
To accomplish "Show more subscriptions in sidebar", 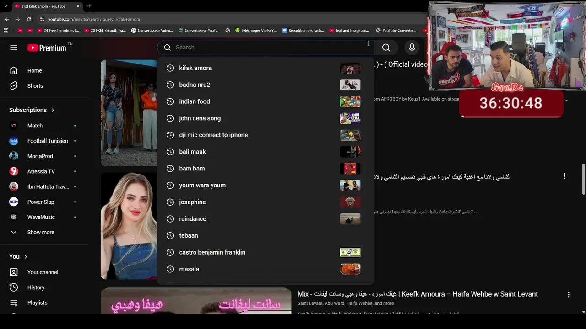I will pyautogui.click(x=44, y=233).
